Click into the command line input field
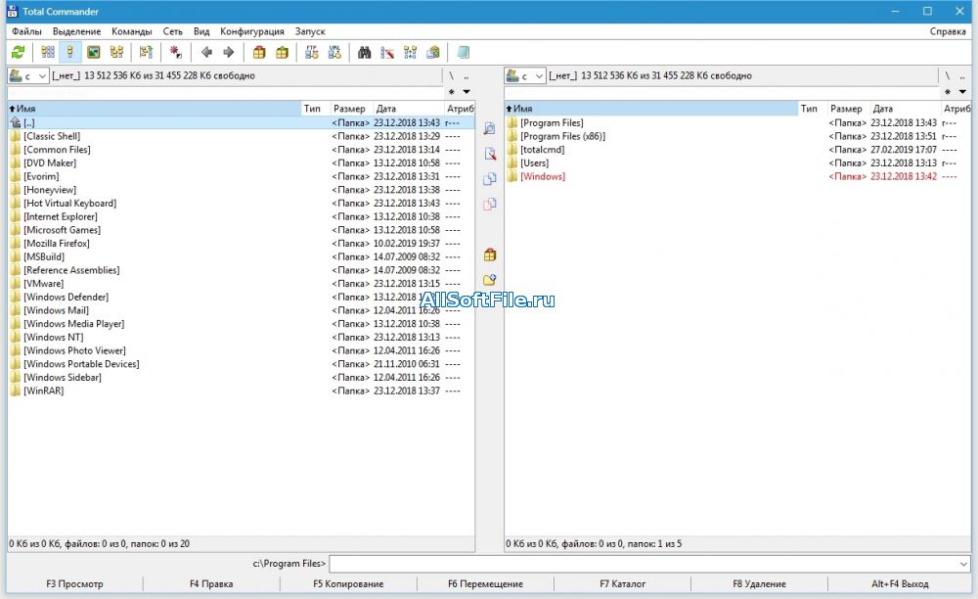The width and height of the screenshot is (978, 599). [644, 564]
